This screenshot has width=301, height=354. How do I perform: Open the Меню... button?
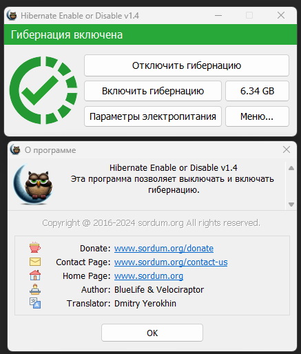[257, 116]
